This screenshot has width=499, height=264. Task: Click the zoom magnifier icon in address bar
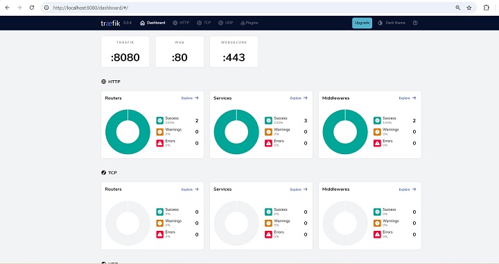(458, 8)
